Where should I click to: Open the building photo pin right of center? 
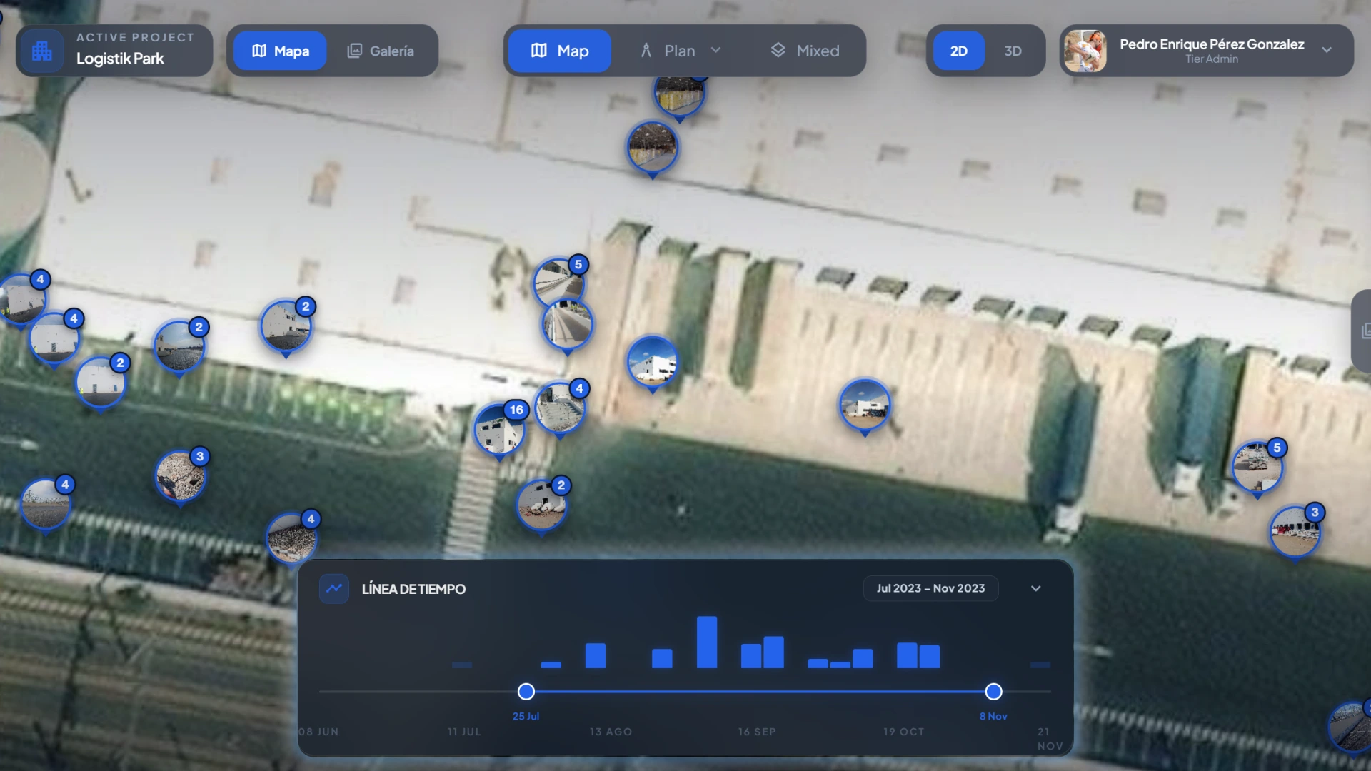865,406
